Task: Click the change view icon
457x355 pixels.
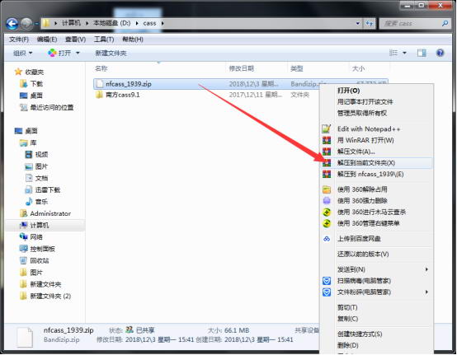Action: [393, 53]
